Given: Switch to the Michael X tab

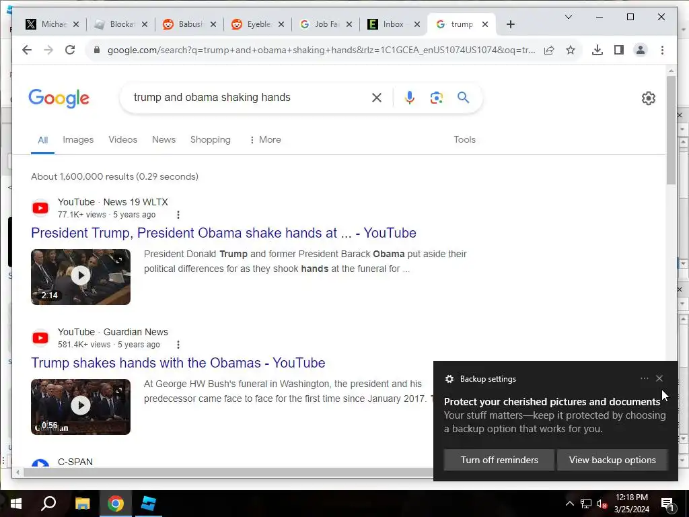Looking at the screenshot, I should coord(51,24).
